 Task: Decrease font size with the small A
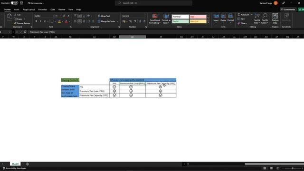tap(68, 16)
